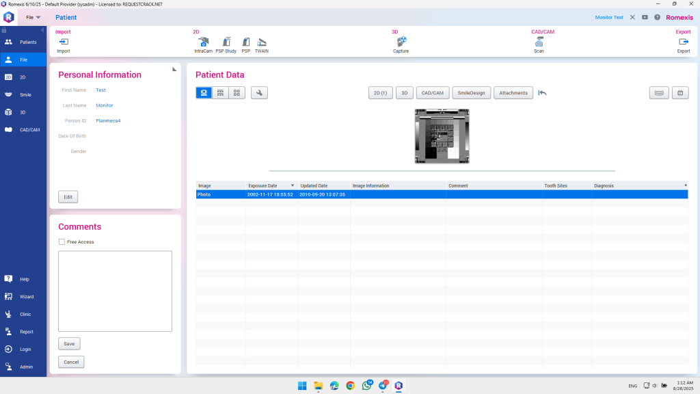This screenshot has height=394, width=700.
Task: Open the File dropdown menu
Action: click(x=33, y=17)
